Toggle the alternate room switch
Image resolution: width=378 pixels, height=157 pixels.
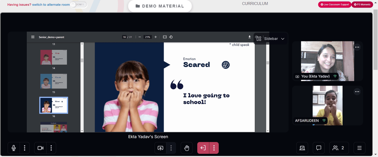coord(79,5)
